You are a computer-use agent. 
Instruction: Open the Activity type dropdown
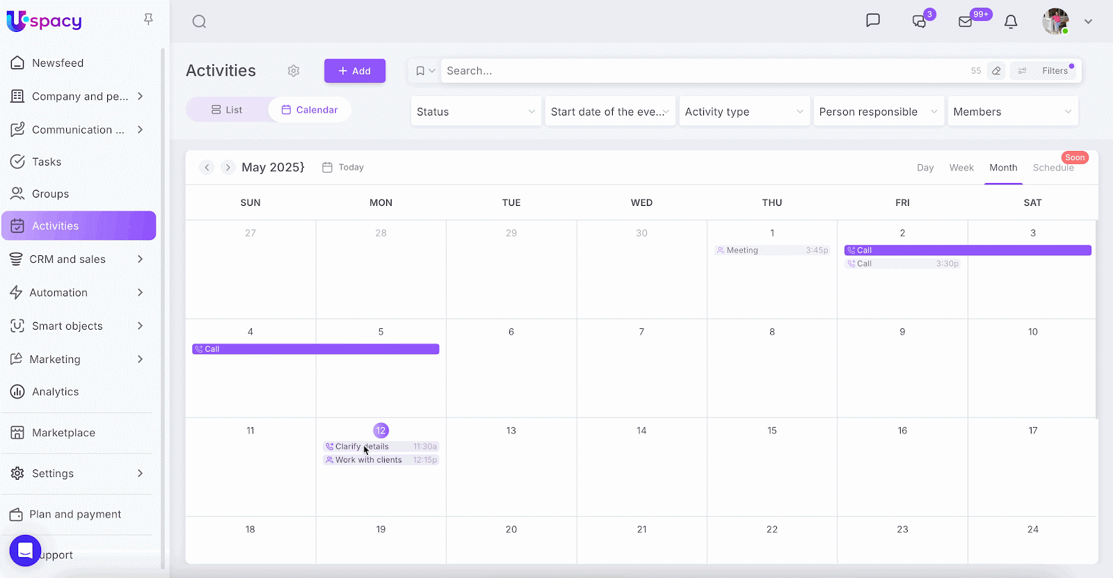pyautogui.click(x=744, y=112)
